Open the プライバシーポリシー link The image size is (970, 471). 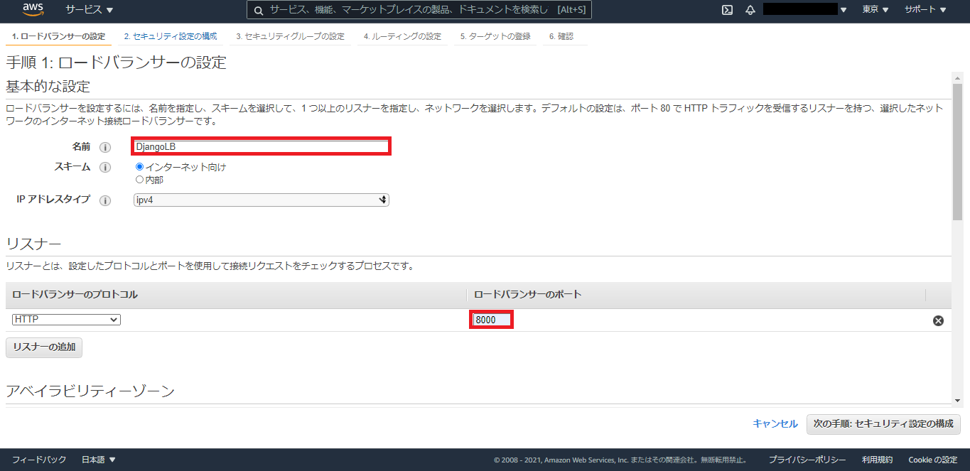[x=807, y=460]
